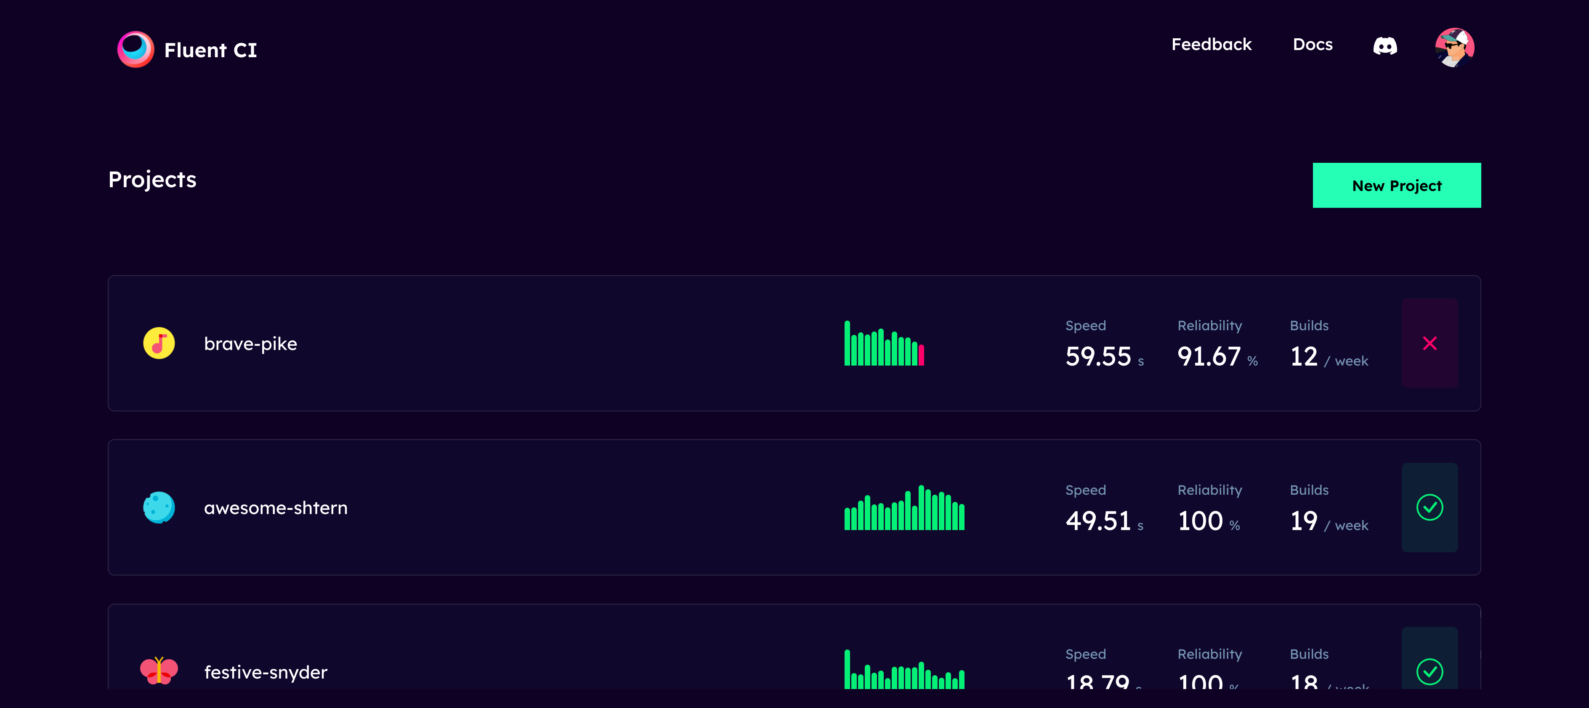Click awesome-shtern's build history bar chart
The width and height of the screenshot is (1589, 708).
[x=904, y=508]
